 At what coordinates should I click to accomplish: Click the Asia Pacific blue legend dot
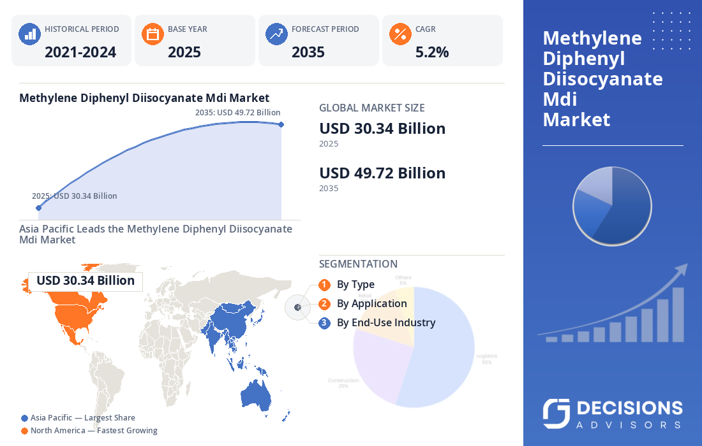(25, 419)
